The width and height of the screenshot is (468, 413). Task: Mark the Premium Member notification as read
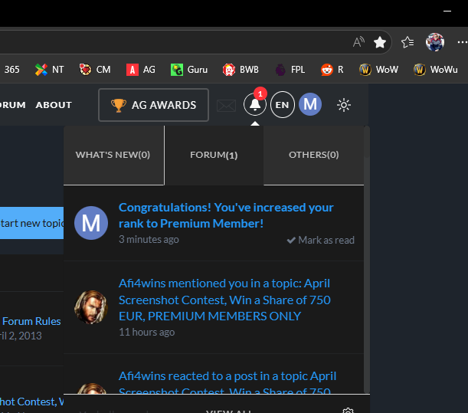pyautogui.click(x=320, y=240)
